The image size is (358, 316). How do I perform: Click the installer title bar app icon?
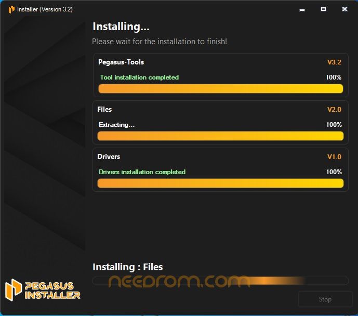pos(11,9)
